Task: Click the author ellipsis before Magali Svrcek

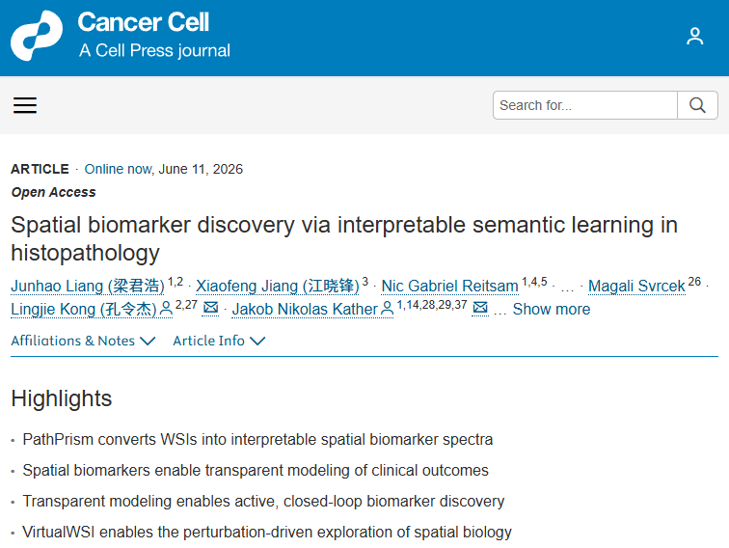Action: tap(567, 288)
